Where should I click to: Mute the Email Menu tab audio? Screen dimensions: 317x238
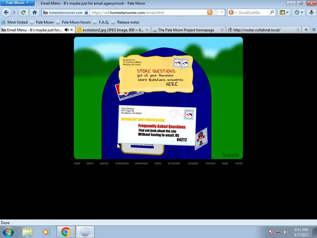coord(67,30)
